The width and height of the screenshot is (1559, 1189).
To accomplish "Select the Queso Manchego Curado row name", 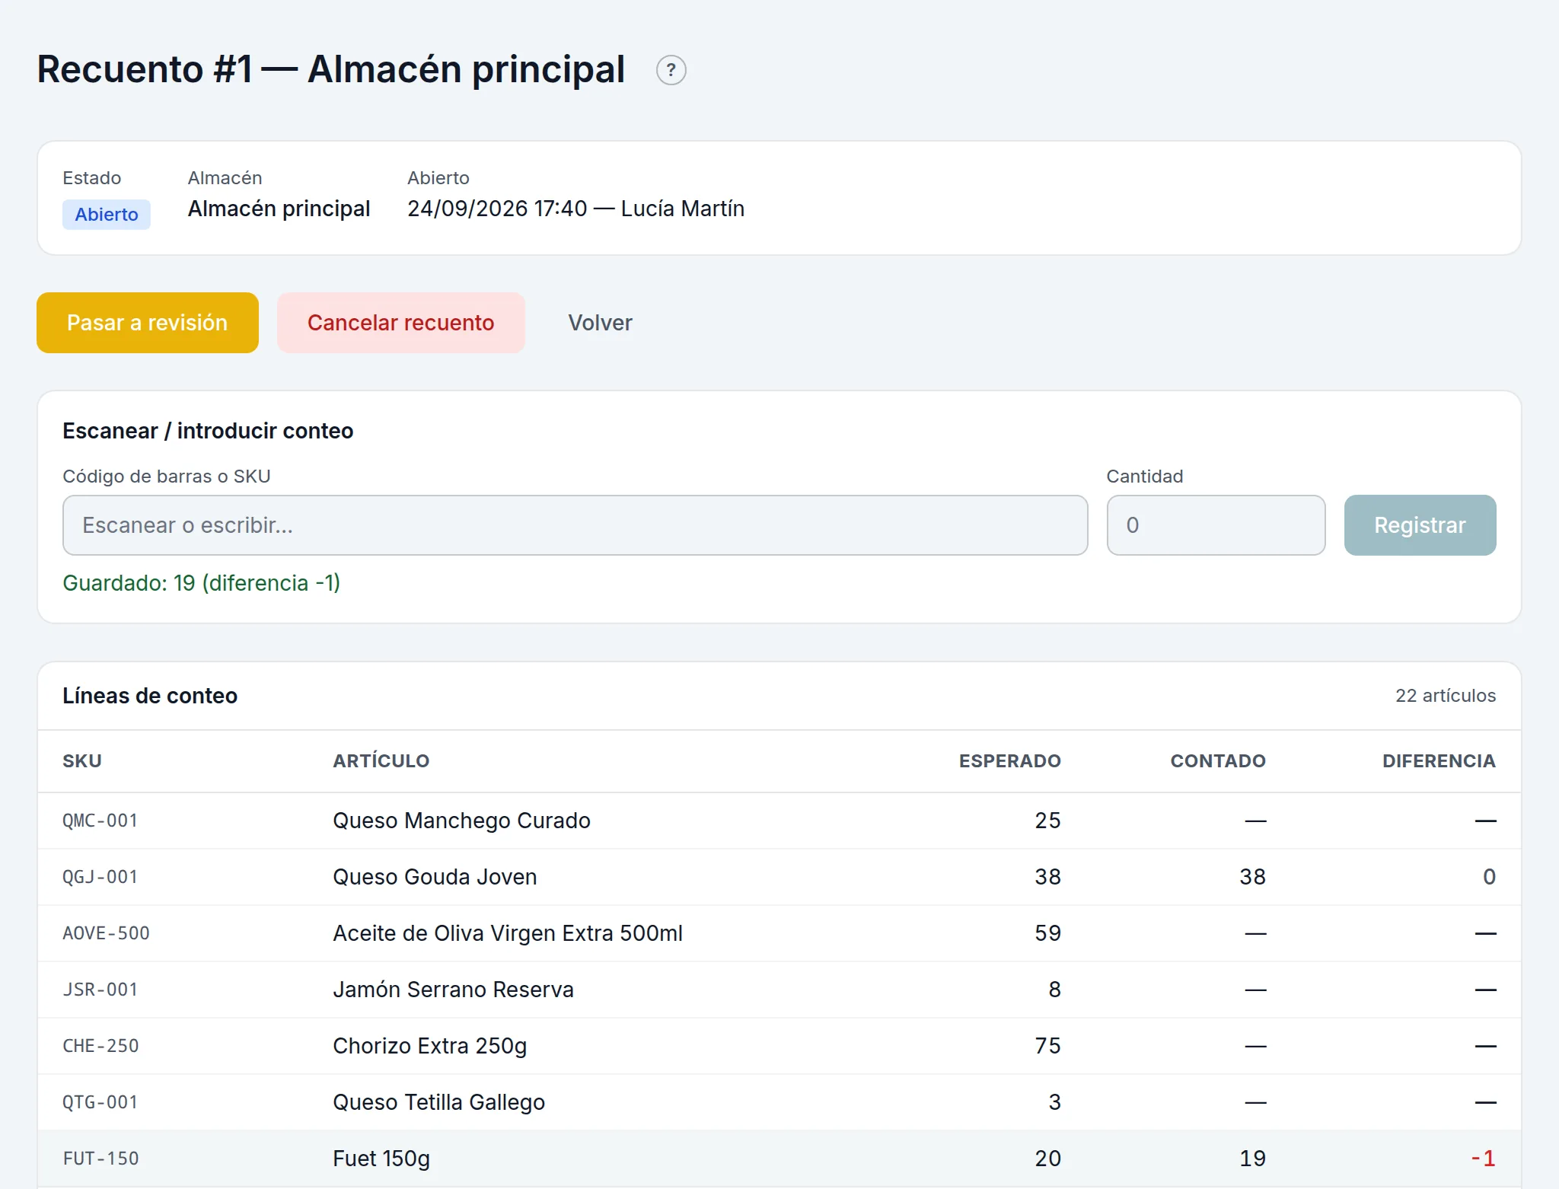I will click(461, 821).
